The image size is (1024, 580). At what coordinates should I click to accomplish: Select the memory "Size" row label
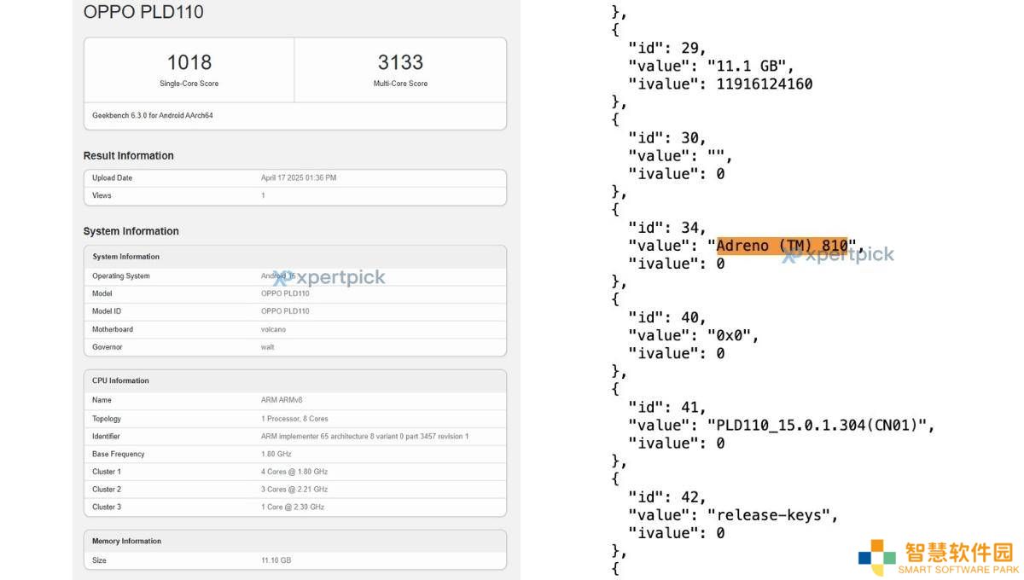click(99, 560)
